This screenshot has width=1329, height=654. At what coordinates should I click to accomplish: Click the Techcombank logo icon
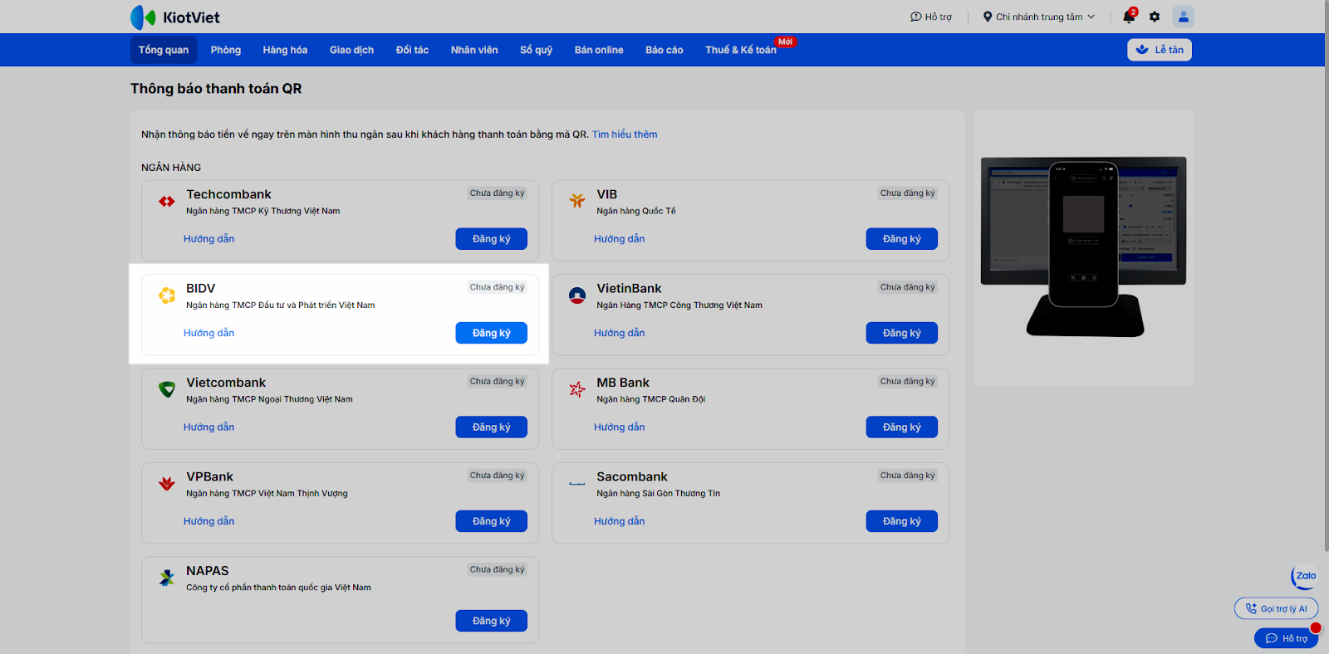(167, 201)
